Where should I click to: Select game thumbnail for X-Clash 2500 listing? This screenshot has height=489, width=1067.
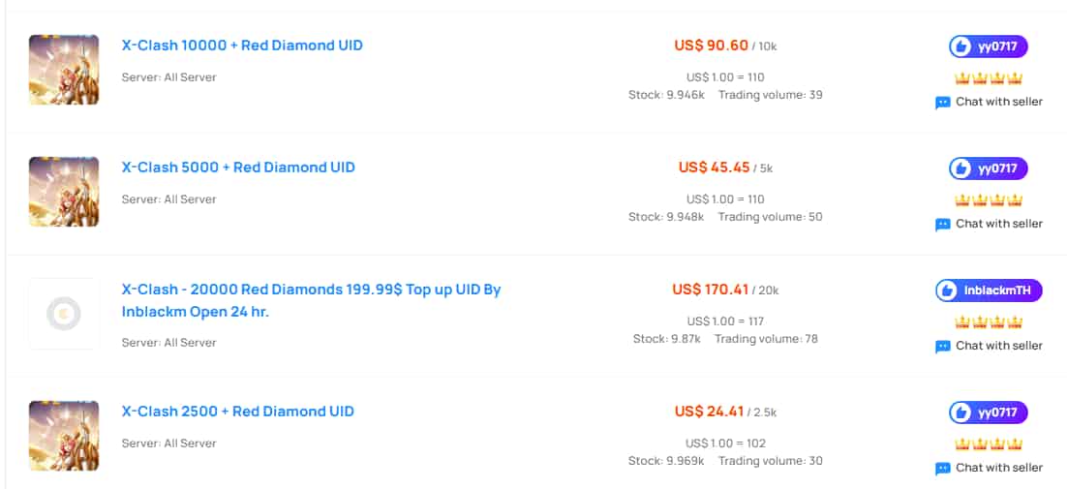tap(64, 436)
